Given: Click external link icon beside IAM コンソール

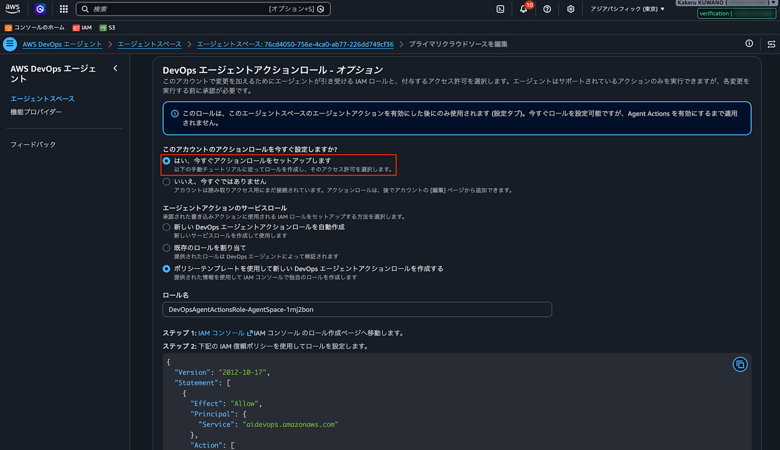Looking at the screenshot, I should click(250, 333).
